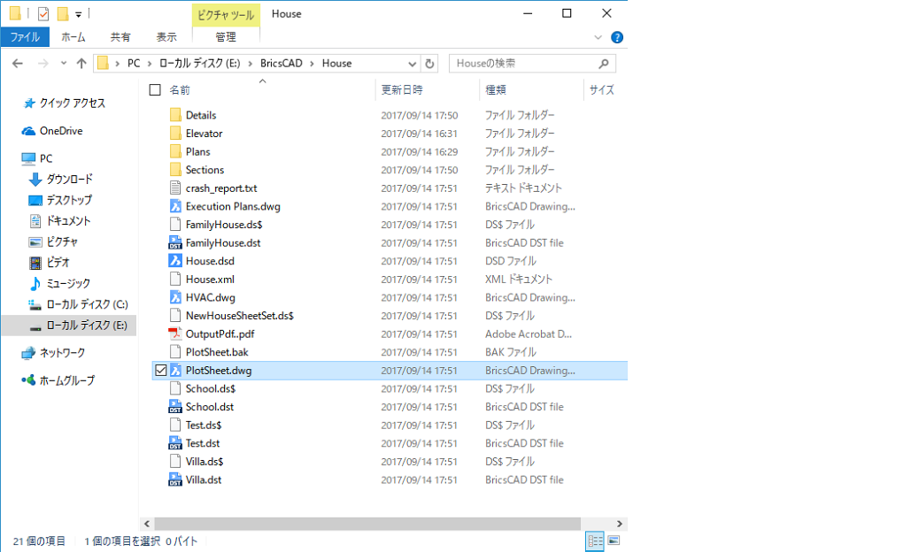Click the search magnifier icon

click(604, 64)
